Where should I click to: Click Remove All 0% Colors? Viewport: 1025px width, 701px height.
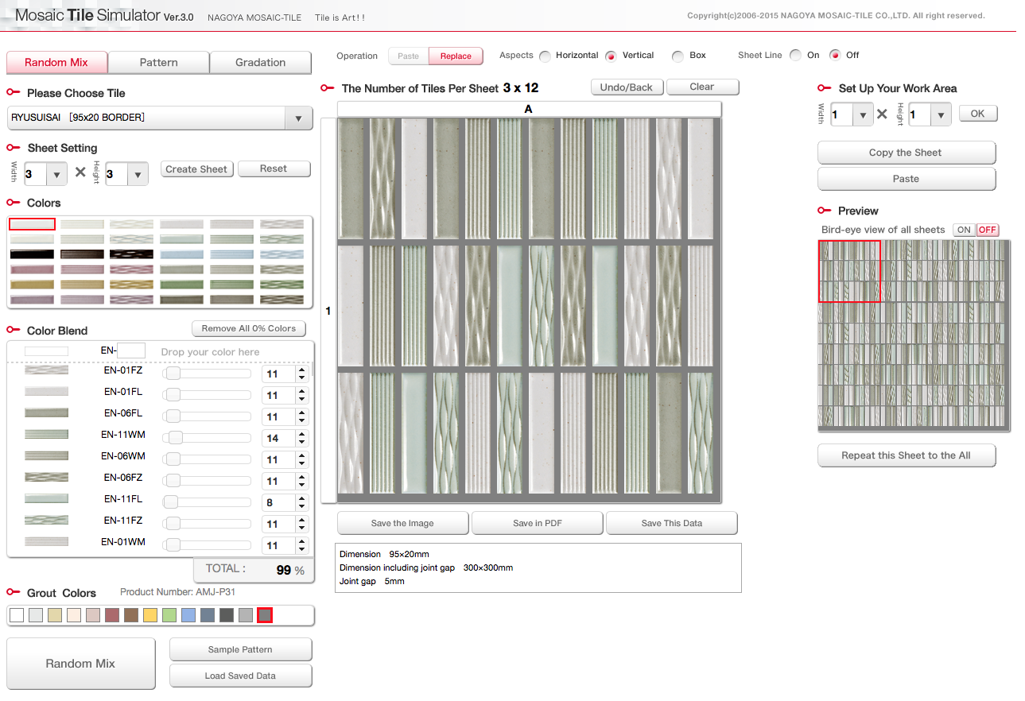pyautogui.click(x=248, y=328)
